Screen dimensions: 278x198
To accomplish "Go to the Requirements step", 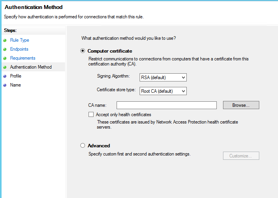I will pos(23,58).
